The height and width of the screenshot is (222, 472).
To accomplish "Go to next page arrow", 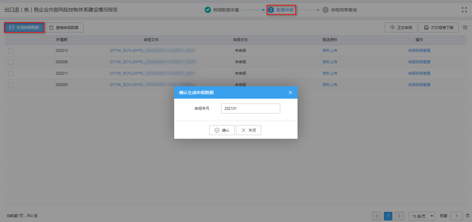I will (400, 216).
